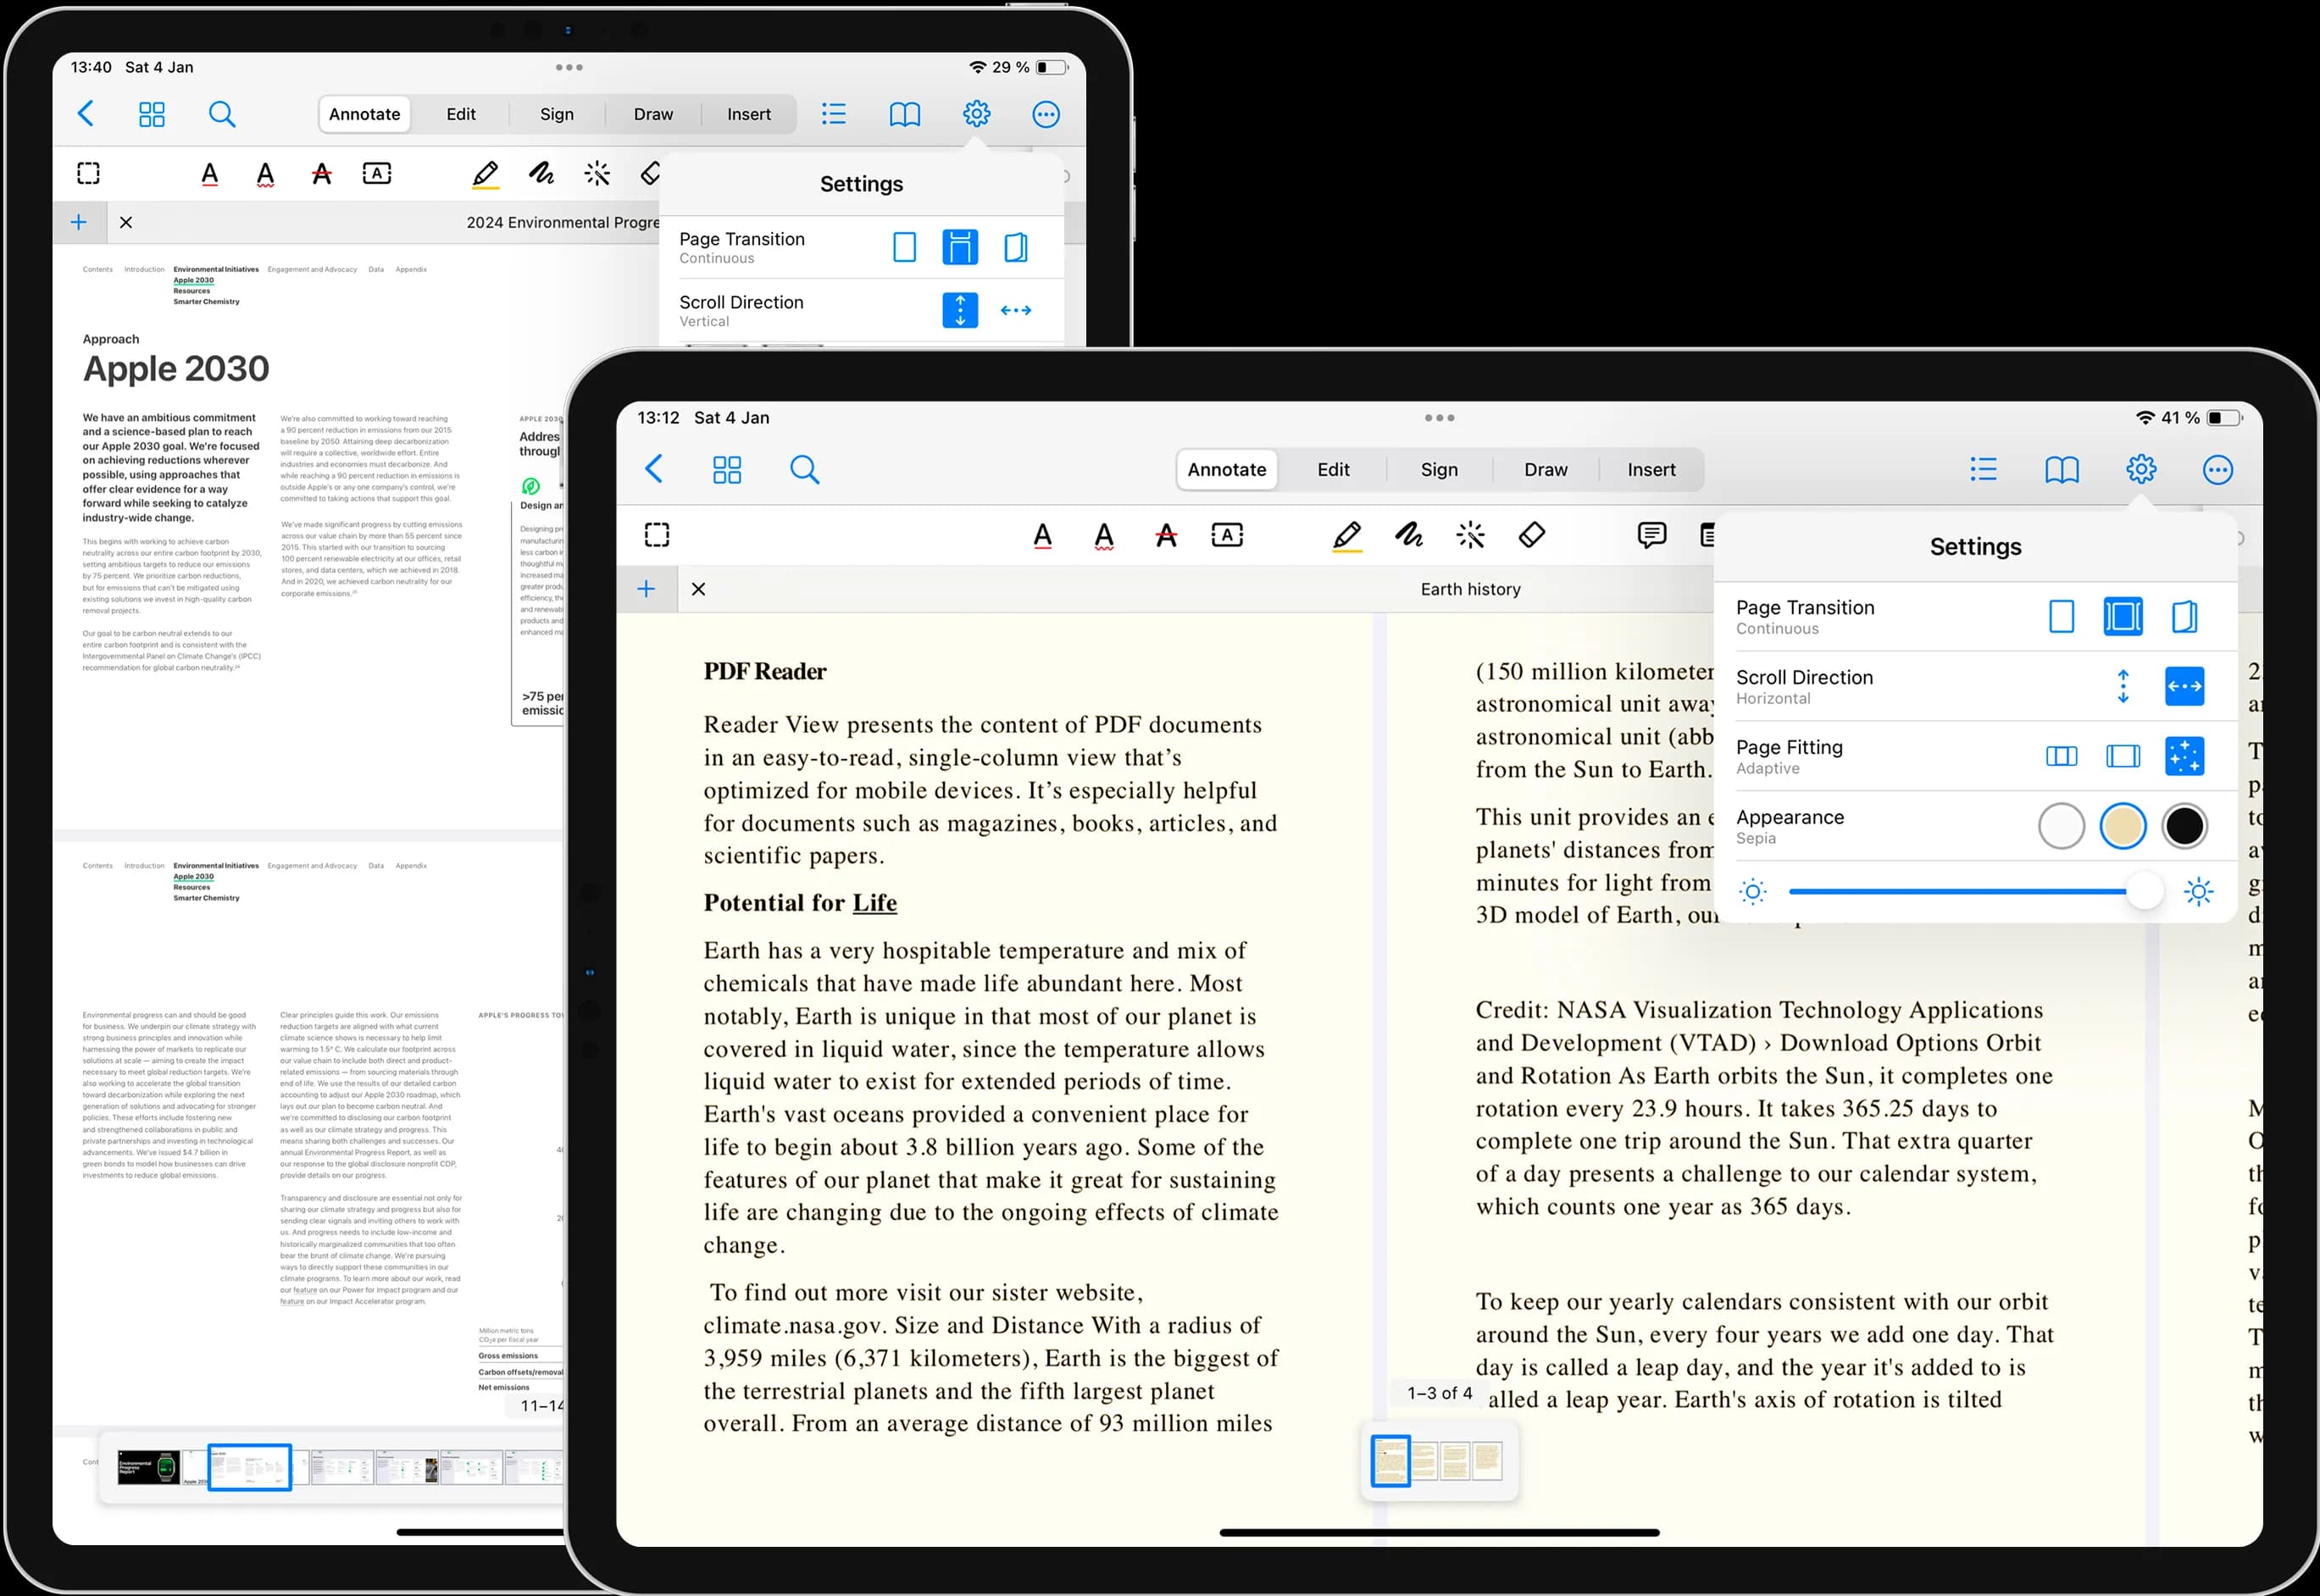2320x1596 pixels.
Task: Select the magic sparkle tool on the front iPad
Action: (x=1470, y=535)
